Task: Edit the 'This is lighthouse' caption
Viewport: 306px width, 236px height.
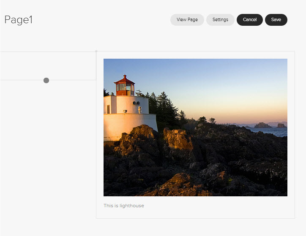Action: (x=124, y=206)
